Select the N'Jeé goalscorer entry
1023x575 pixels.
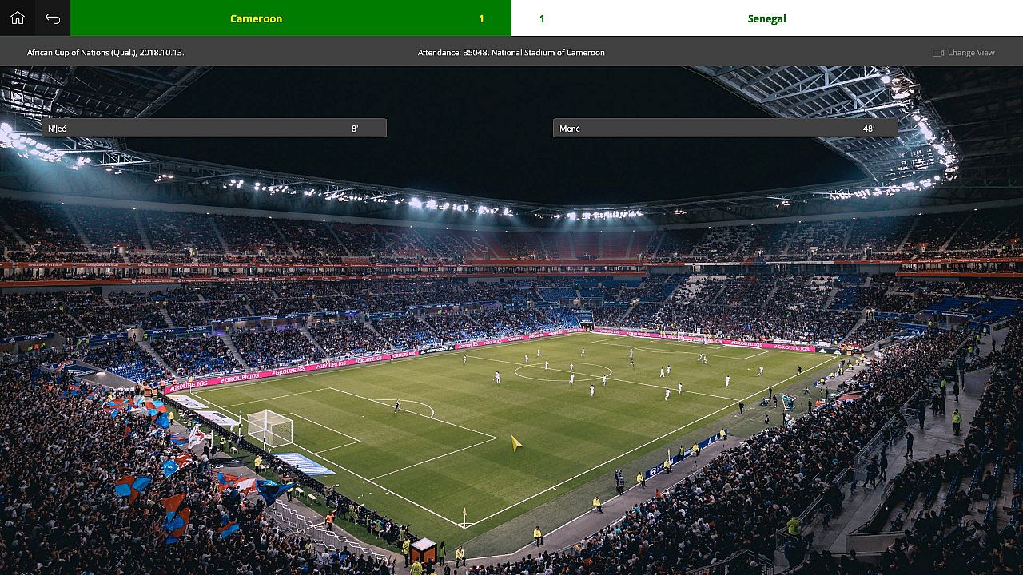tap(214, 128)
